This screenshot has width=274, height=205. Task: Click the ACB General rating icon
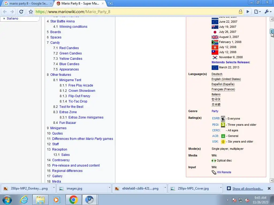(x=223, y=136)
